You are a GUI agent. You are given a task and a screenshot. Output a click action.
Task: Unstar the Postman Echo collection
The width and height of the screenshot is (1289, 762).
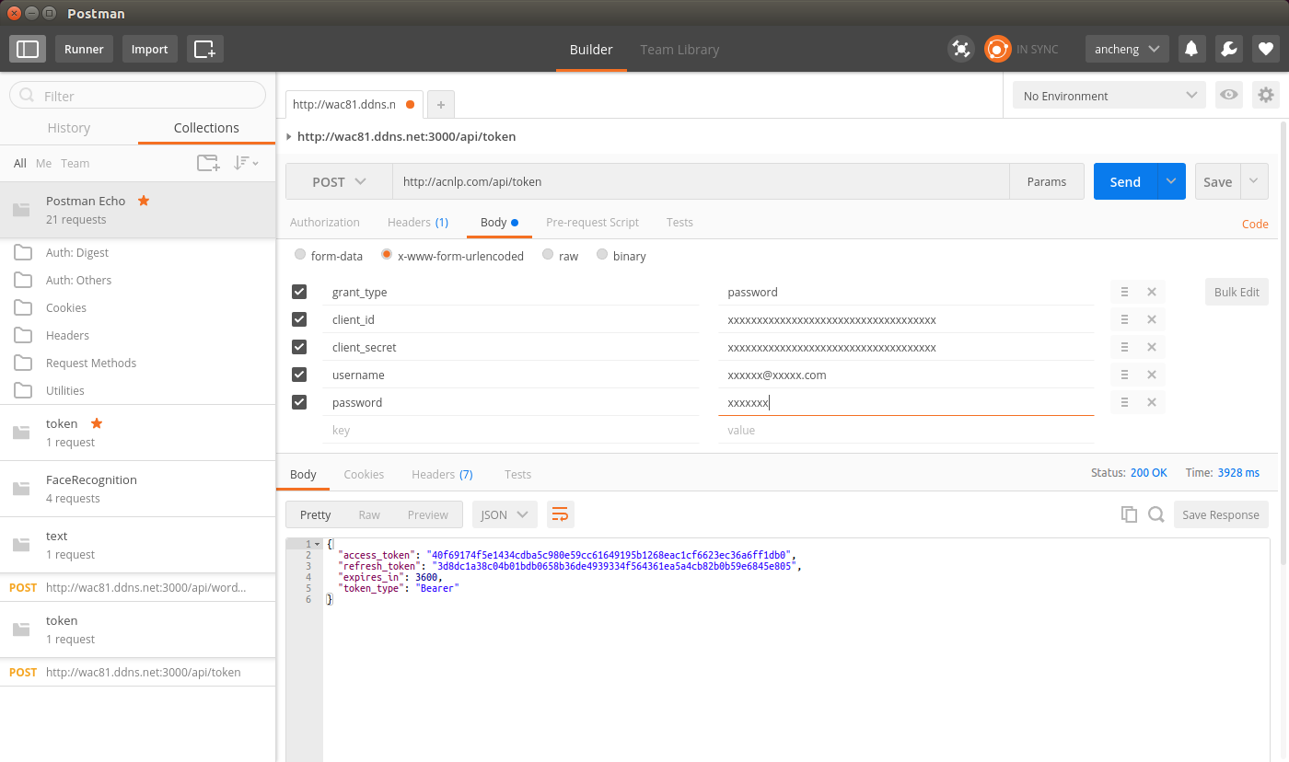click(144, 201)
